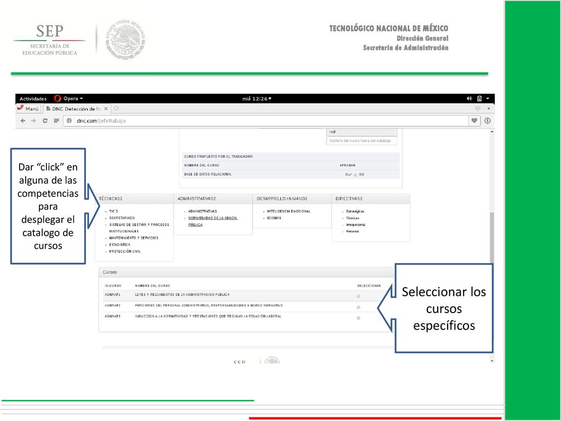561x421 pixels.
Task: Open the IDIOMAS competency
Action: (x=274, y=218)
